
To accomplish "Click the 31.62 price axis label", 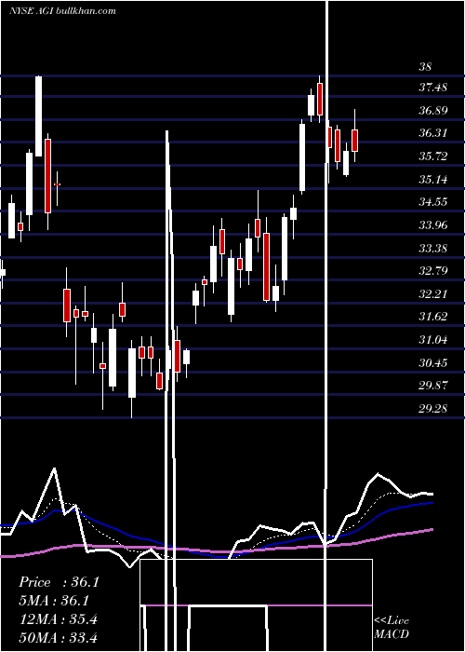I will tap(433, 317).
